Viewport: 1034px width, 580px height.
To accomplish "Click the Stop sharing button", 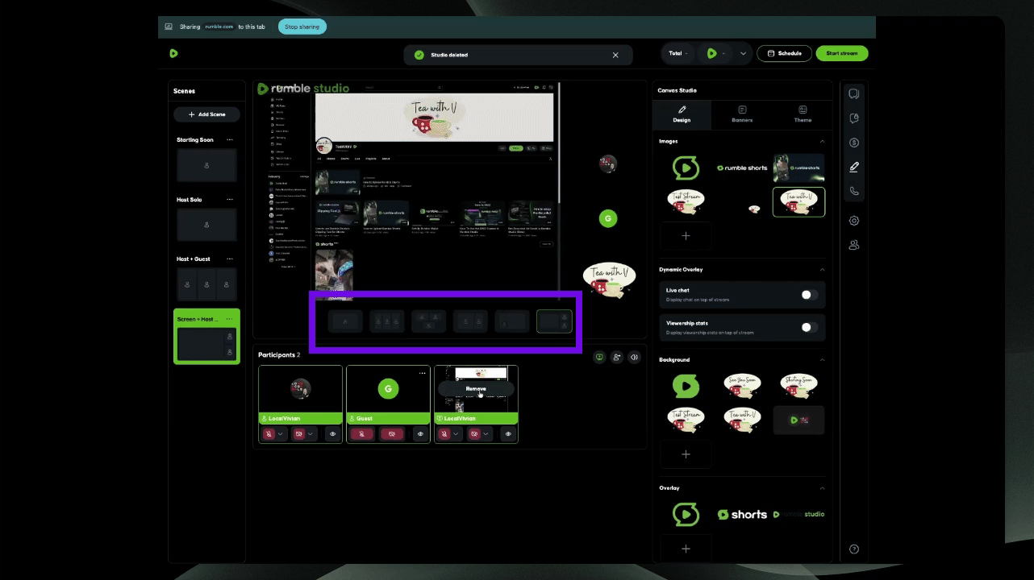I will coord(302,27).
